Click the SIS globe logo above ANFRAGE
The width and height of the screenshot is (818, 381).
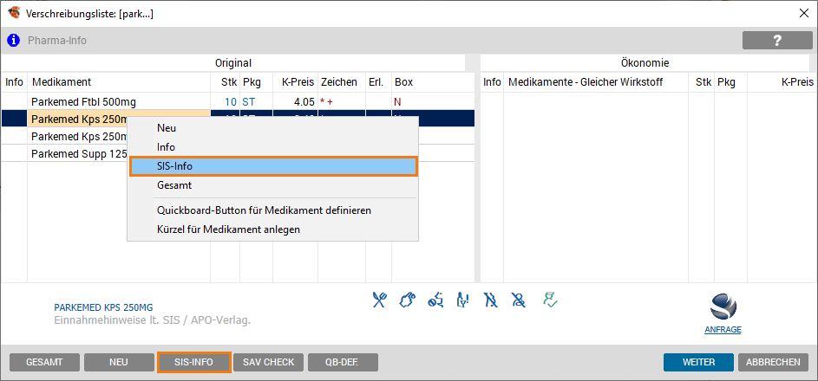pyautogui.click(x=723, y=307)
